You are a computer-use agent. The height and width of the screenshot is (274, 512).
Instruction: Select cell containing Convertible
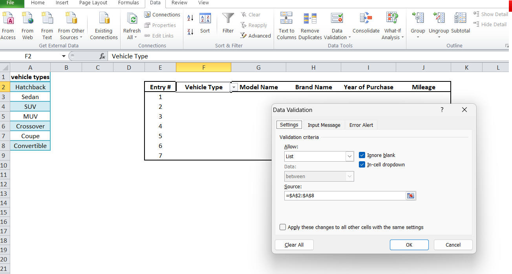(x=30, y=146)
